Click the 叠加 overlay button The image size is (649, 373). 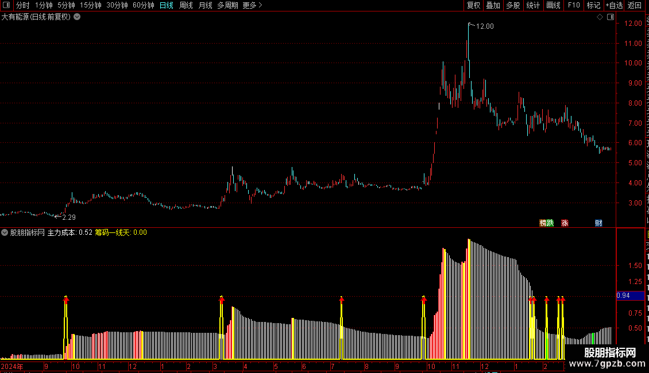(x=493, y=5)
